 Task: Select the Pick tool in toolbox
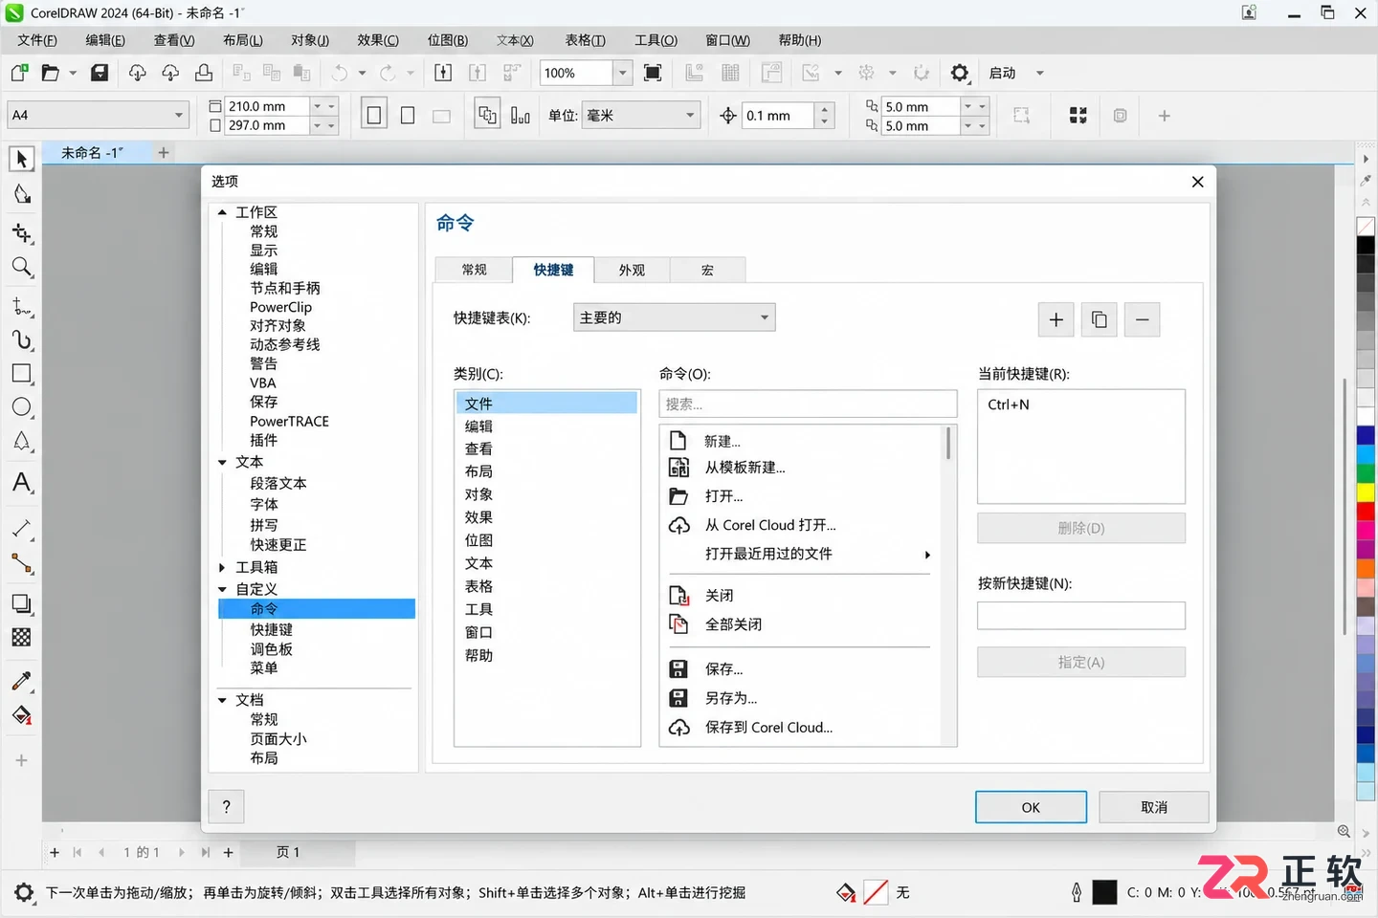click(x=21, y=159)
